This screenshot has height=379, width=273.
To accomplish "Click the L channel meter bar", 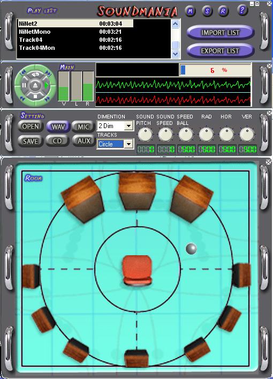I will pyautogui.click(x=76, y=86).
